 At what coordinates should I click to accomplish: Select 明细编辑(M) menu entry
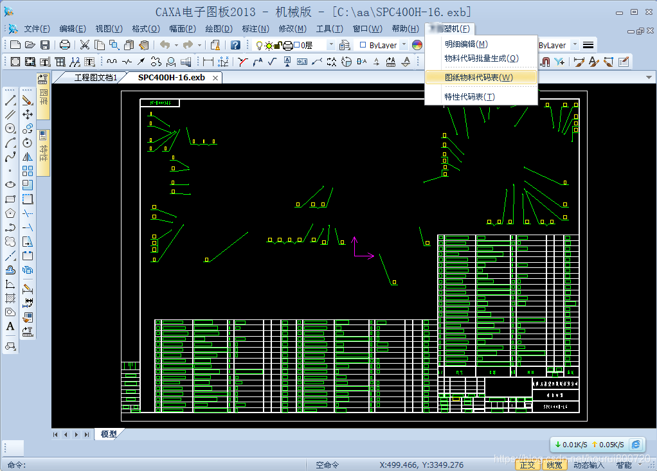click(466, 44)
